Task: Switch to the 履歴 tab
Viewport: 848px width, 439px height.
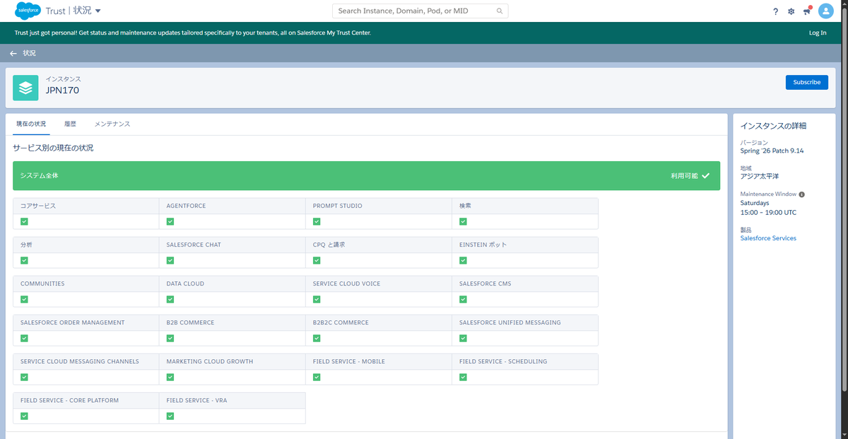Action: tap(70, 124)
